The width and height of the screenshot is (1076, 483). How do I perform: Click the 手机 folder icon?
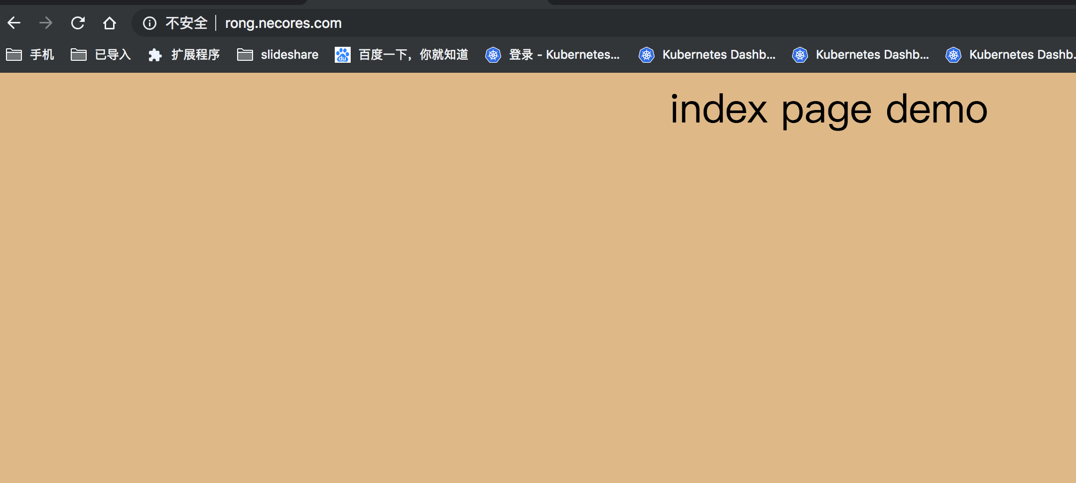coord(14,55)
